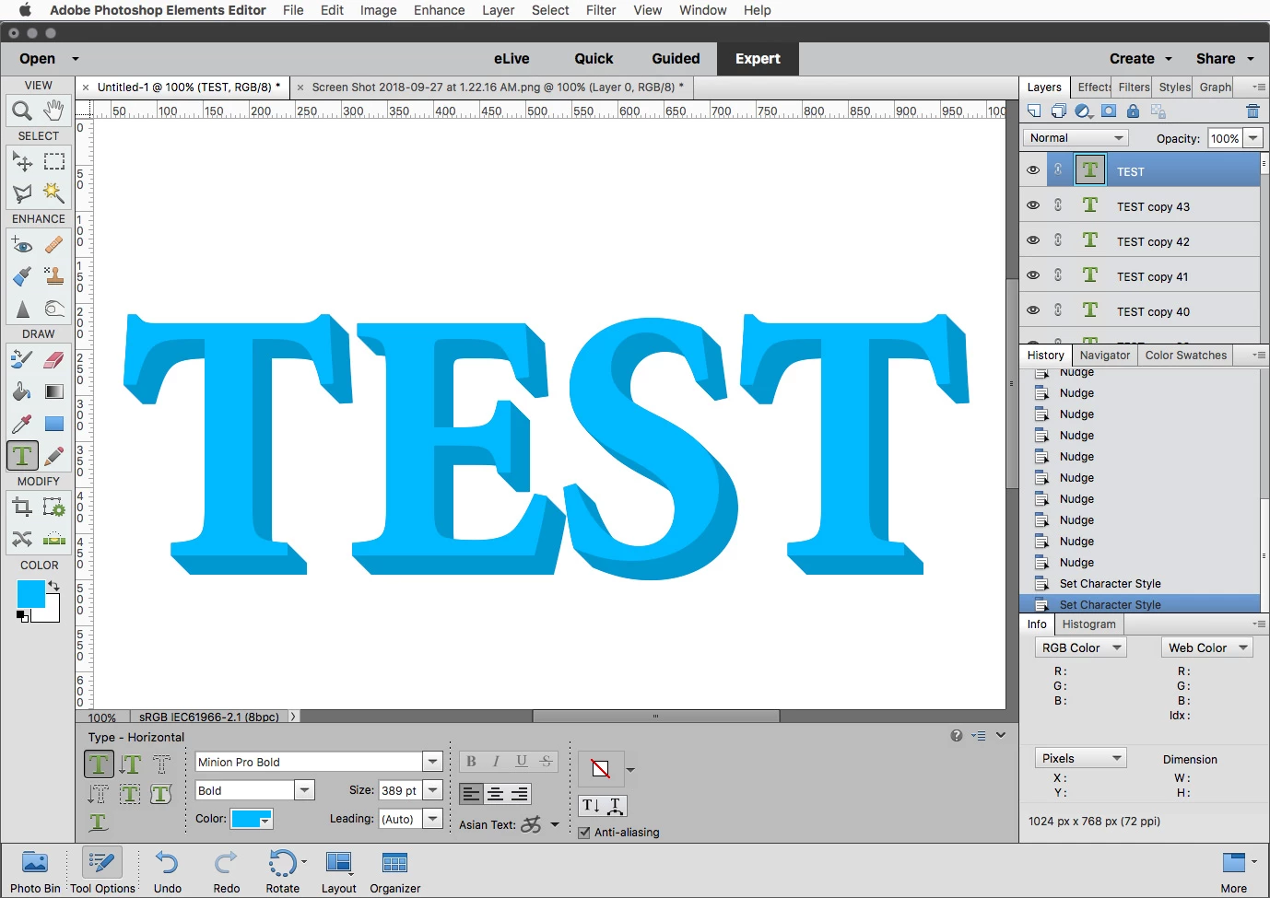Select the Rectangular Marquee tool
The height and width of the screenshot is (898, 1270).
pos(54,162)
